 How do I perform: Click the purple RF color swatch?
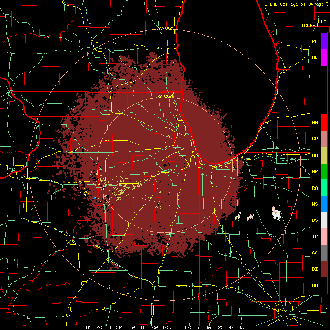pos(324,41)
